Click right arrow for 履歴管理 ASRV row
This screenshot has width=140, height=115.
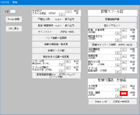[x=123, y=56]
